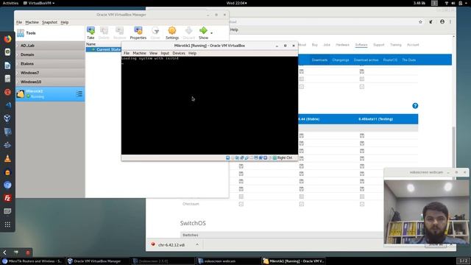Open File menu in Mikrotik1 VM window
Viewport: 471px width, 265px height.
127,53
